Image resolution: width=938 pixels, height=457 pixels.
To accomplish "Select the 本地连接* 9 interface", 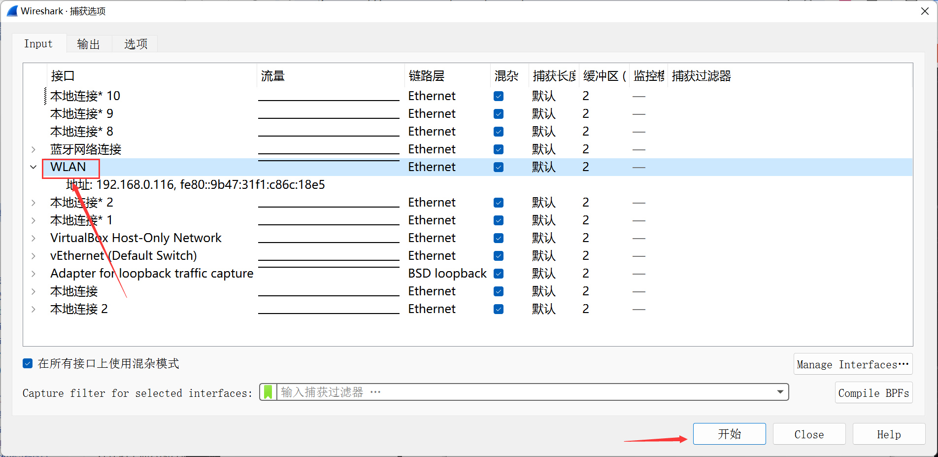I will click(82, 114).
